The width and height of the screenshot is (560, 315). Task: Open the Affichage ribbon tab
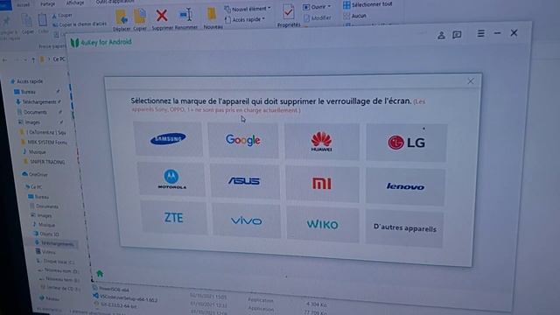click(75, 3)
